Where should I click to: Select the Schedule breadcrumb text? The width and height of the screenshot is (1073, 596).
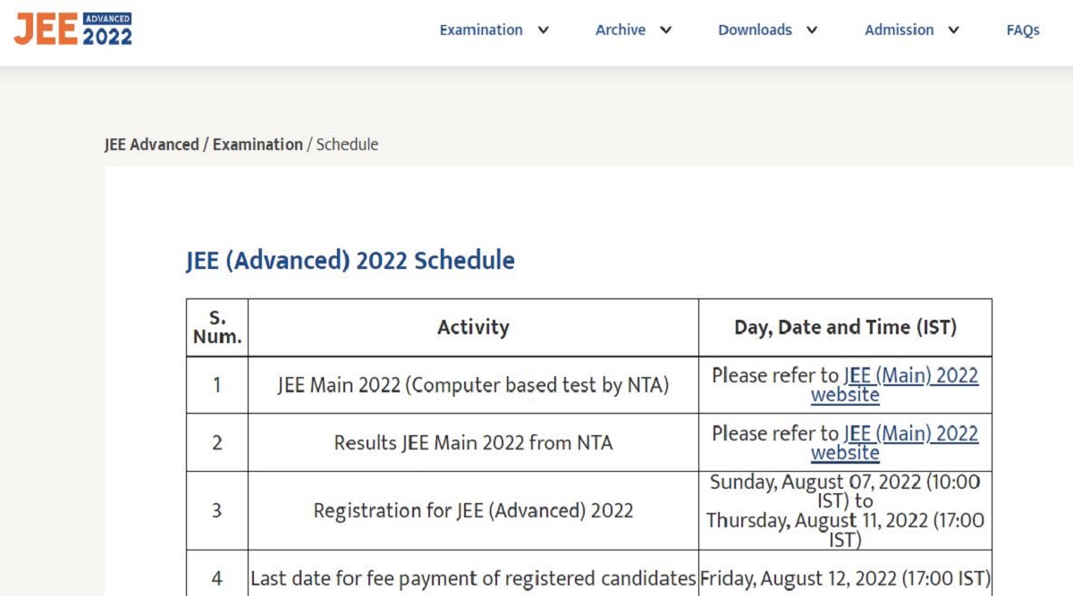347,145
